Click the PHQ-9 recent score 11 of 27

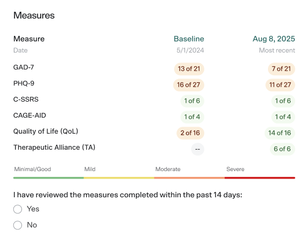(280, 85)
